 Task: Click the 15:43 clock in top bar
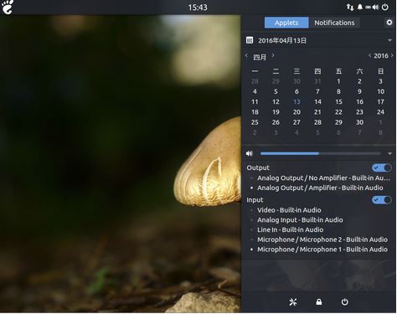click(198, 8)
